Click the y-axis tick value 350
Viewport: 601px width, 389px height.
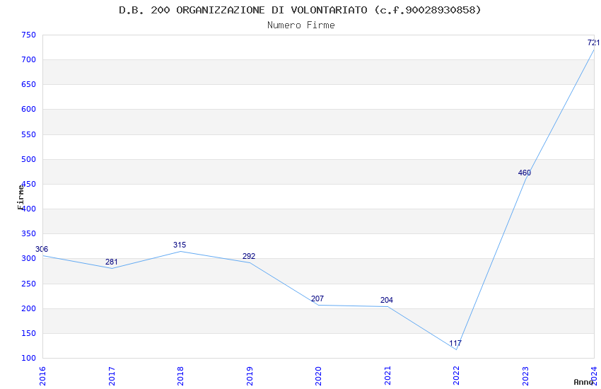point(29,234)
